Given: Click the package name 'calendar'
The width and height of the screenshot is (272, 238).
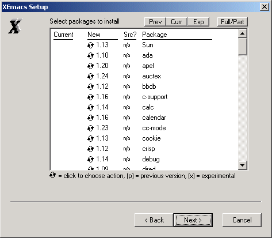Looking at the screenshot, I should click(x=154, y=118).
